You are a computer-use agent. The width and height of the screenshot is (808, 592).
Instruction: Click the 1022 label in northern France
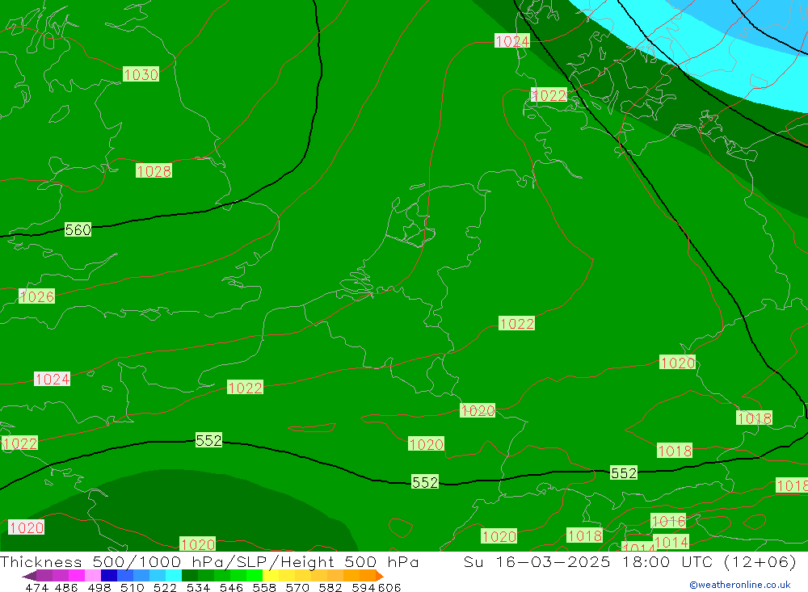pyautogui.click(x=245, y=388)
